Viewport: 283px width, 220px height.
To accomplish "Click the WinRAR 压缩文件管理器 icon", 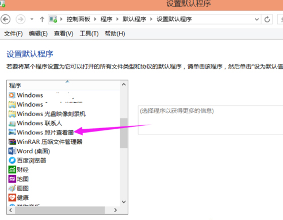I will (12, 142).
